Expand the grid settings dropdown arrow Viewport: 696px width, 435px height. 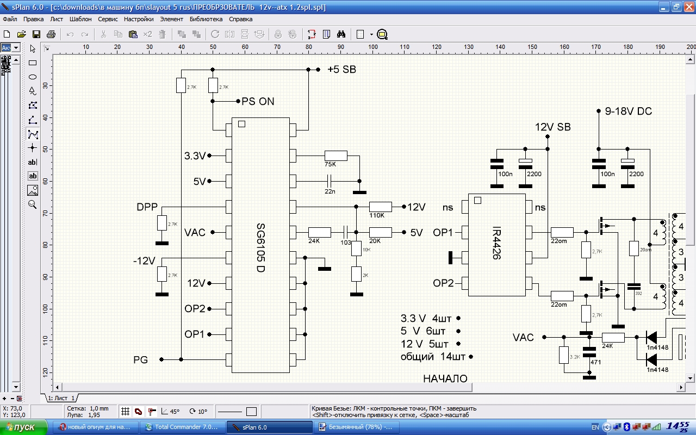(371, 34)
